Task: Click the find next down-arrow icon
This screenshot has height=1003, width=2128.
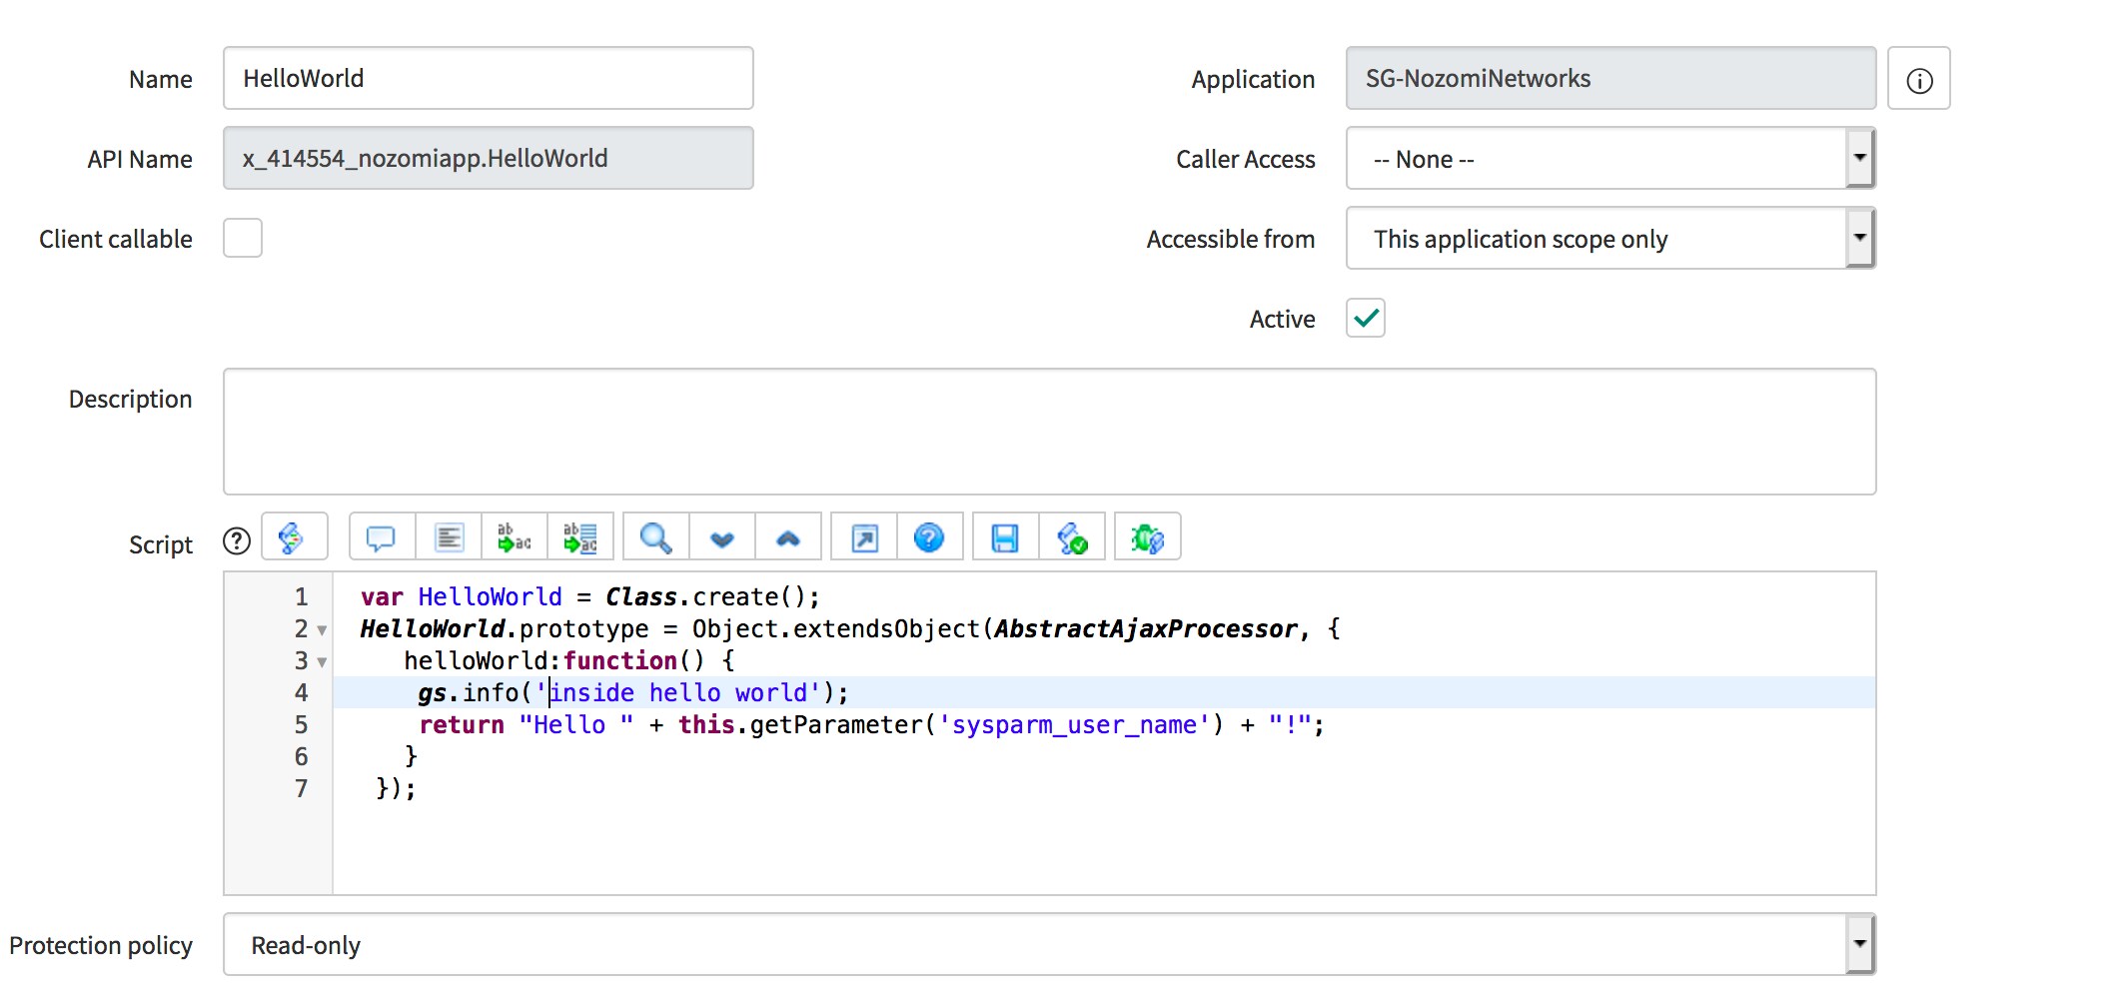Action: [721, 538]
